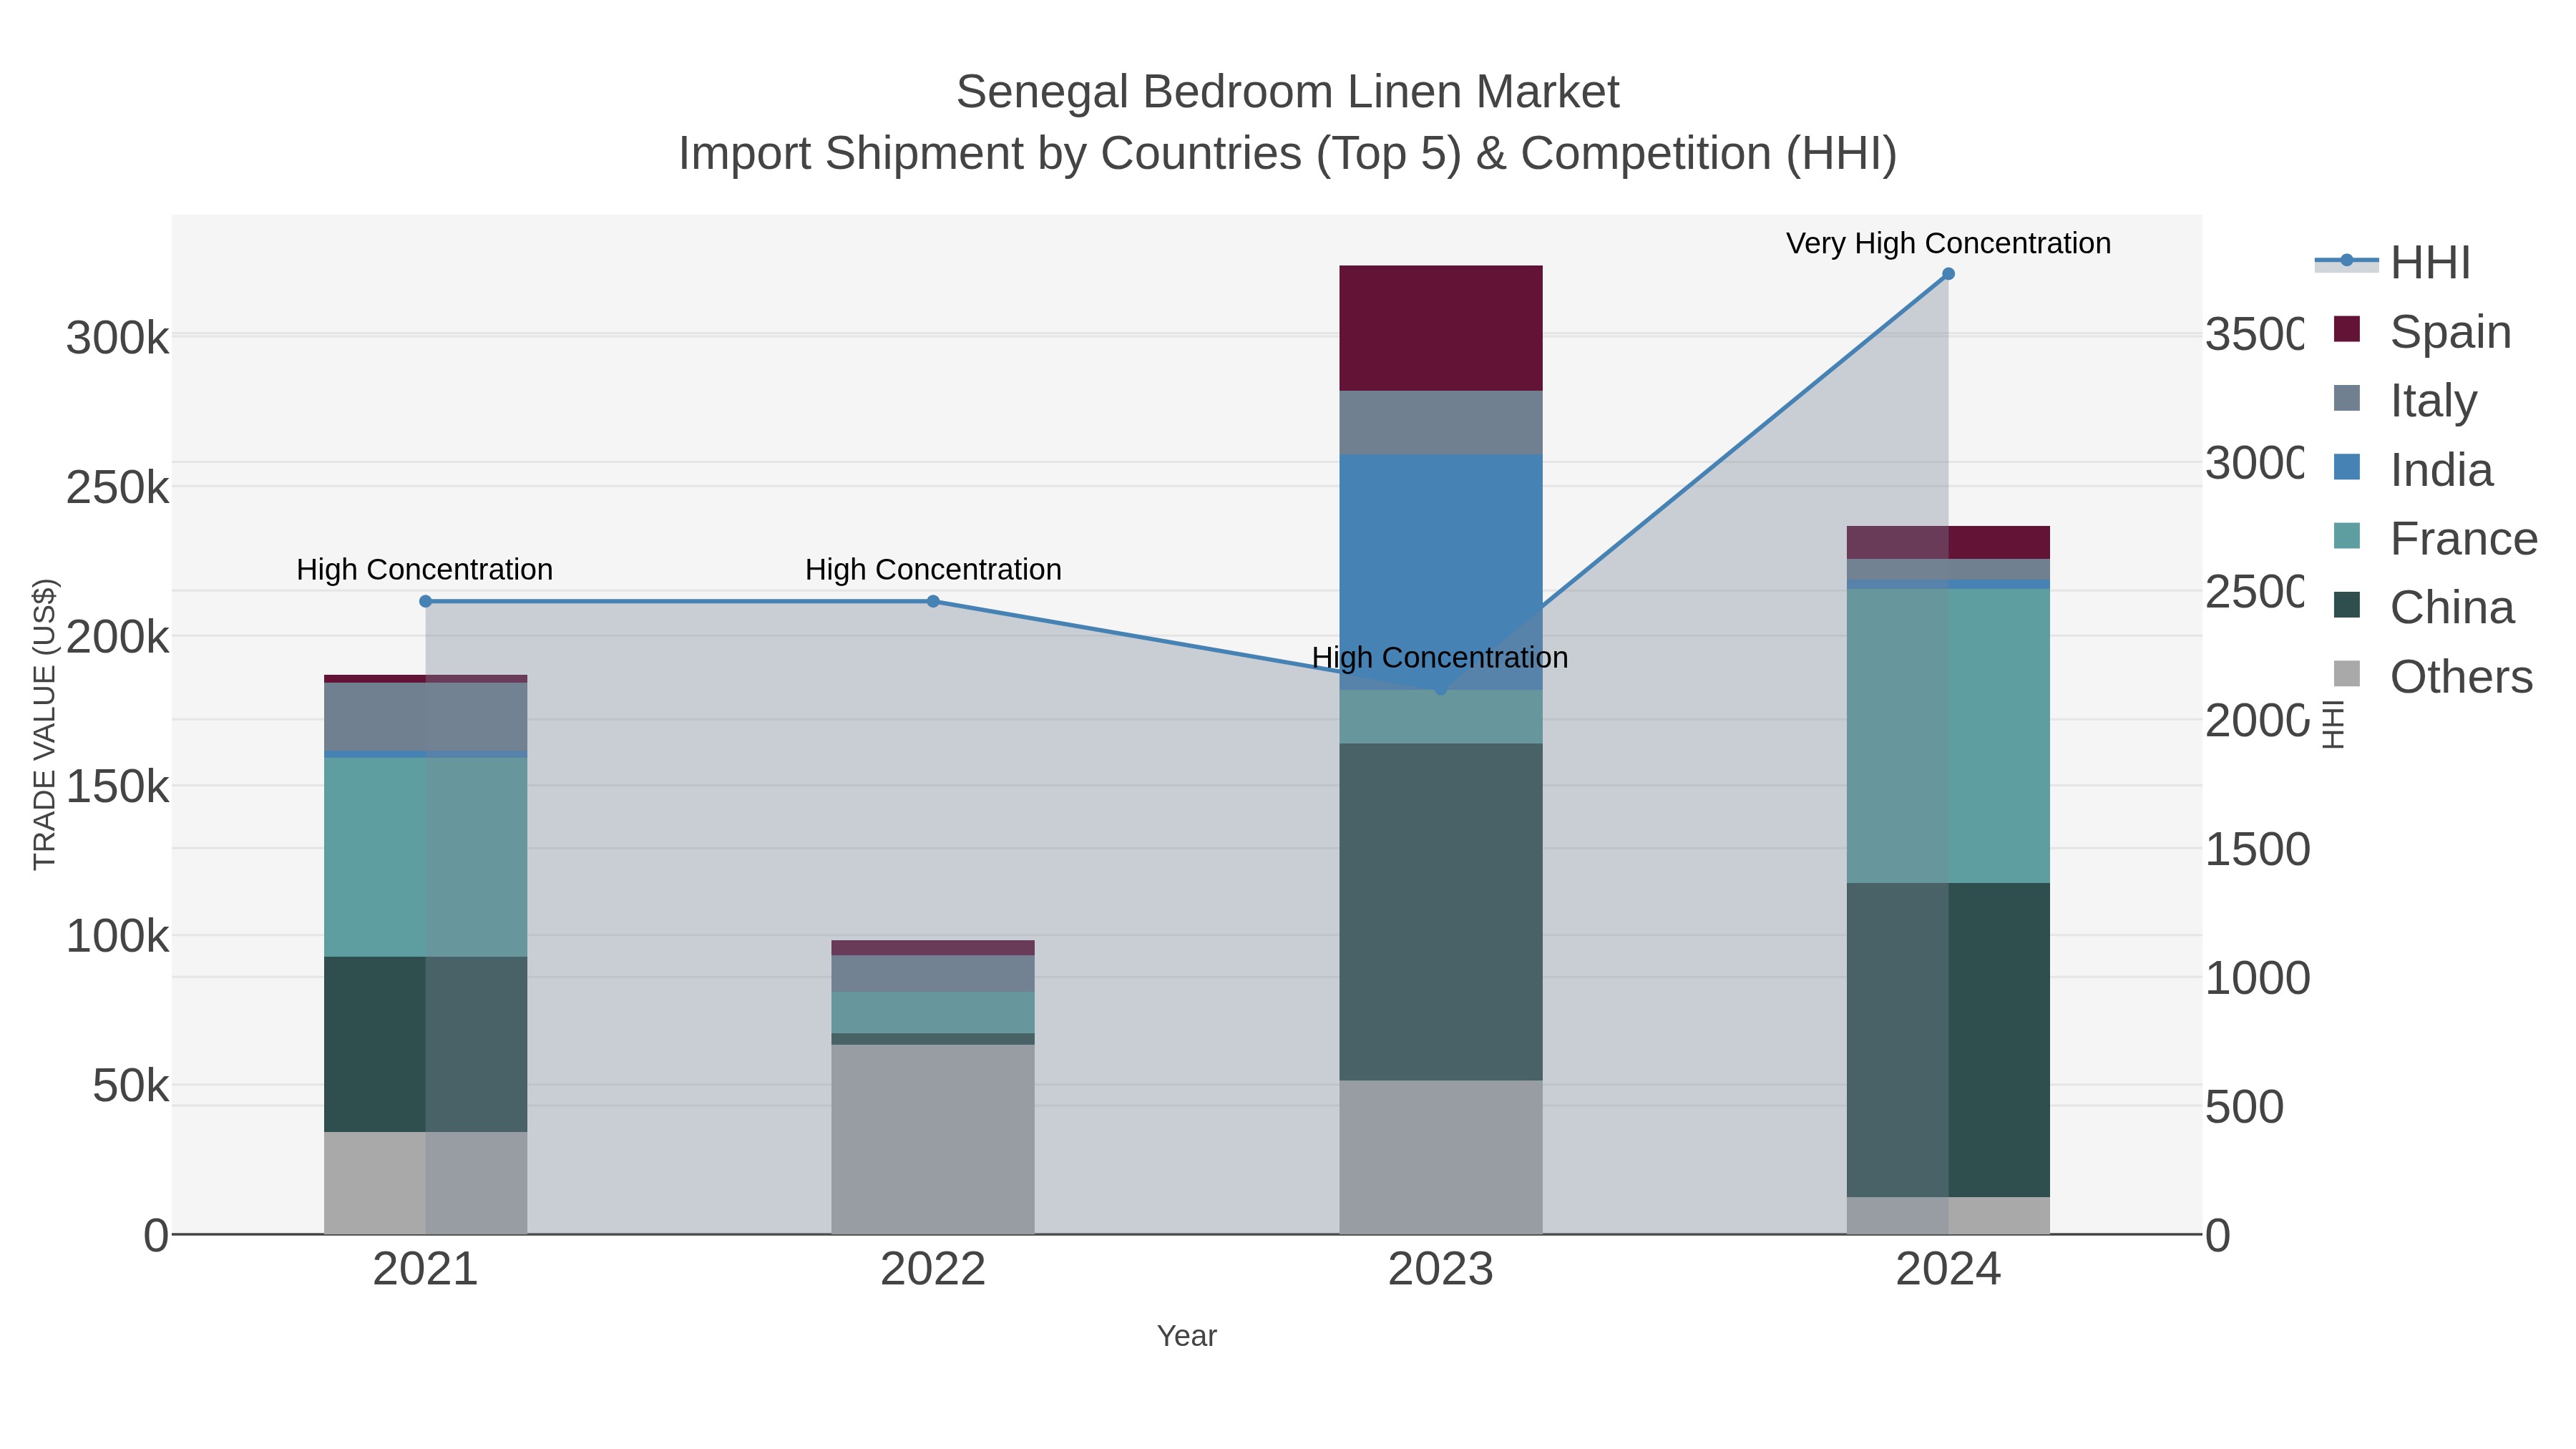
Task: Click the 2021 Italy bar segment
Action: coord(425,716)
